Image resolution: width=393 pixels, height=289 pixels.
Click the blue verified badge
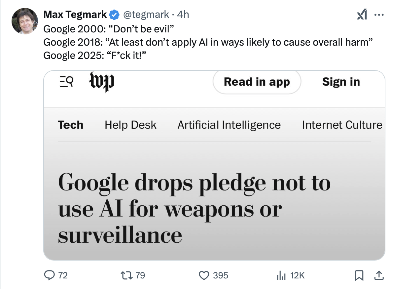(114, 15)
